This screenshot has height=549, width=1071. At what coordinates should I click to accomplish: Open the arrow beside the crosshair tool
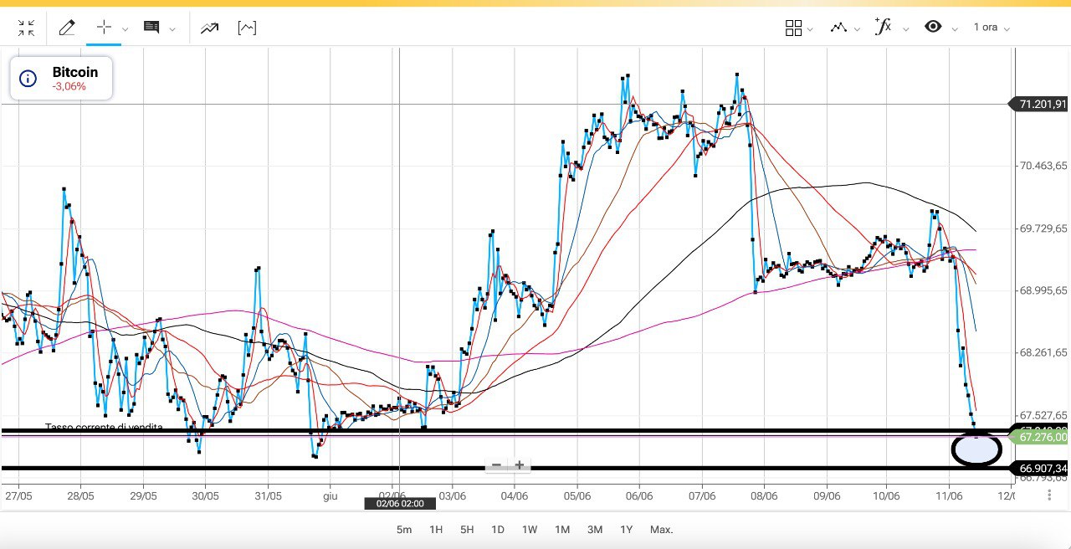(126, 29)
